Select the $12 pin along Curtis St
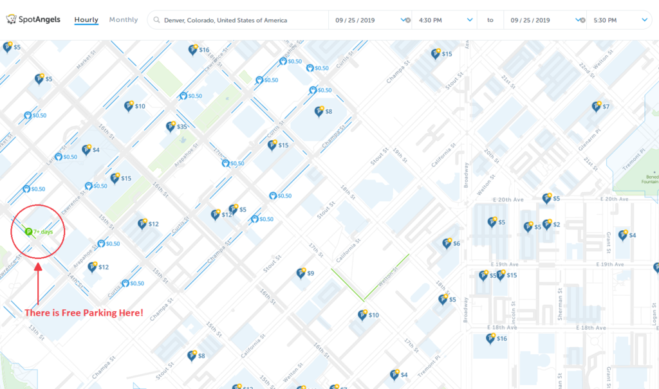 pyautogui.click(x=143, y=223)
